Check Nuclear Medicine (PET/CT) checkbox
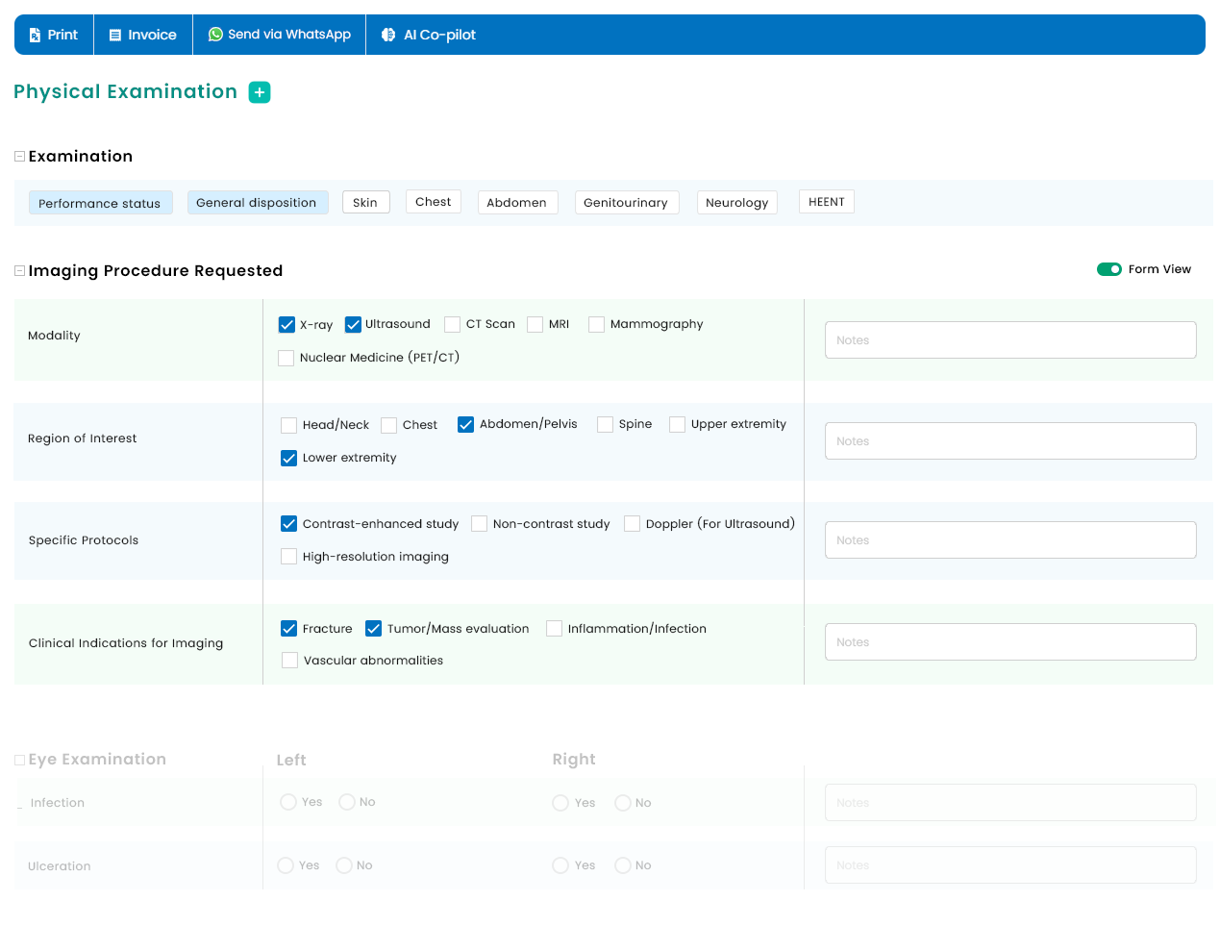The height and width of the screenshot is (951, 1220). 286,358
